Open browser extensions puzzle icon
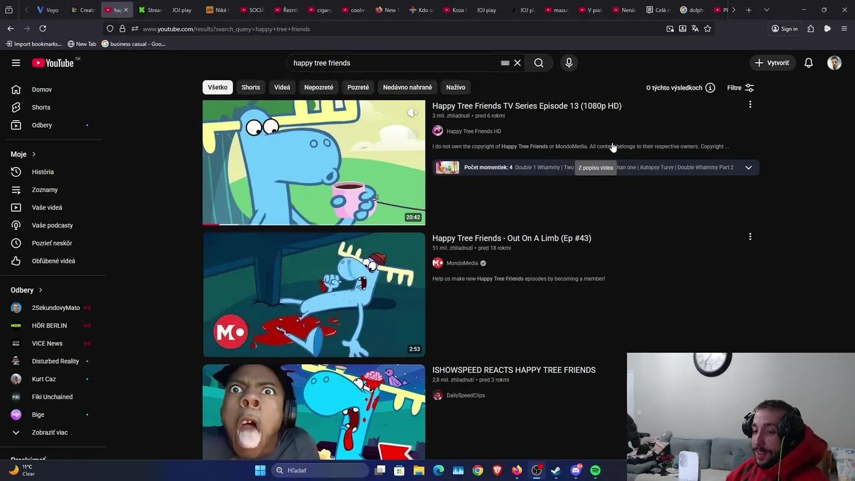Screen dimensions: 855x481 (810, 29)
